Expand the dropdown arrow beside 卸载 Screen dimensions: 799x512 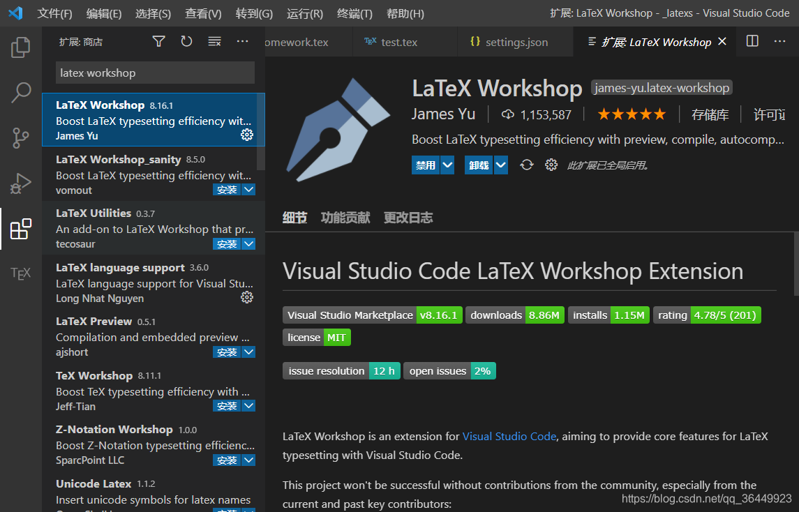[500, 165]
